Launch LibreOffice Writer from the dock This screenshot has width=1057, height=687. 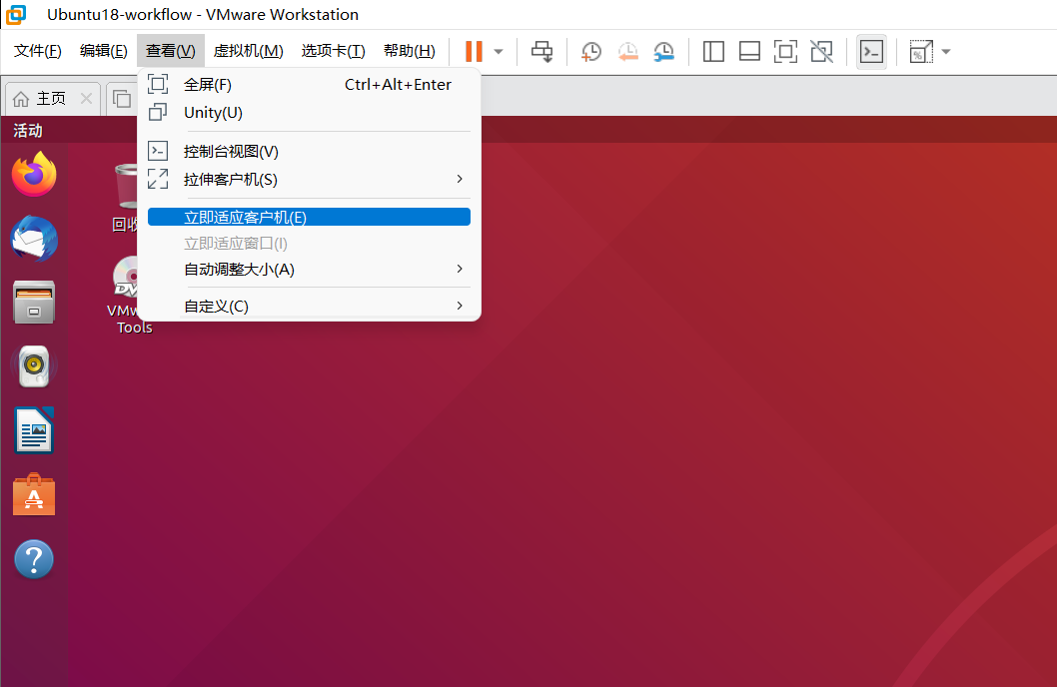tap(34, 430)
